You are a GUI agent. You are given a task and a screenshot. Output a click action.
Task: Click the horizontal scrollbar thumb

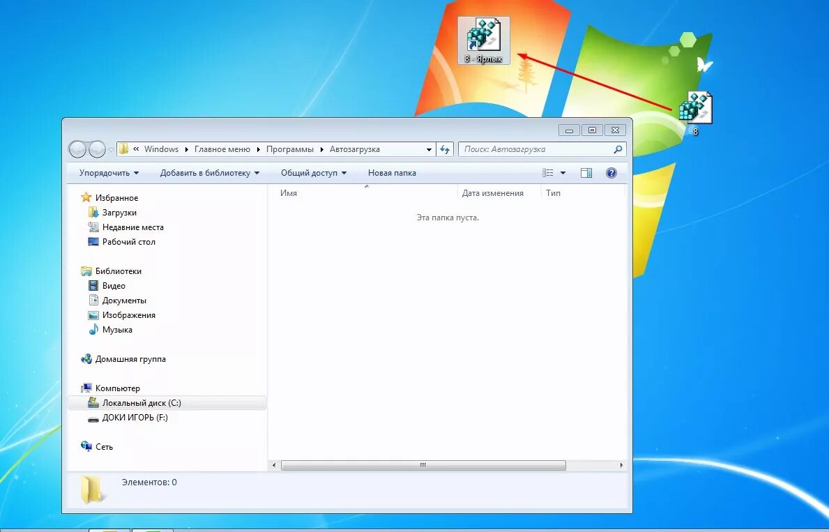pyautogui.click(x=423, y=465)
